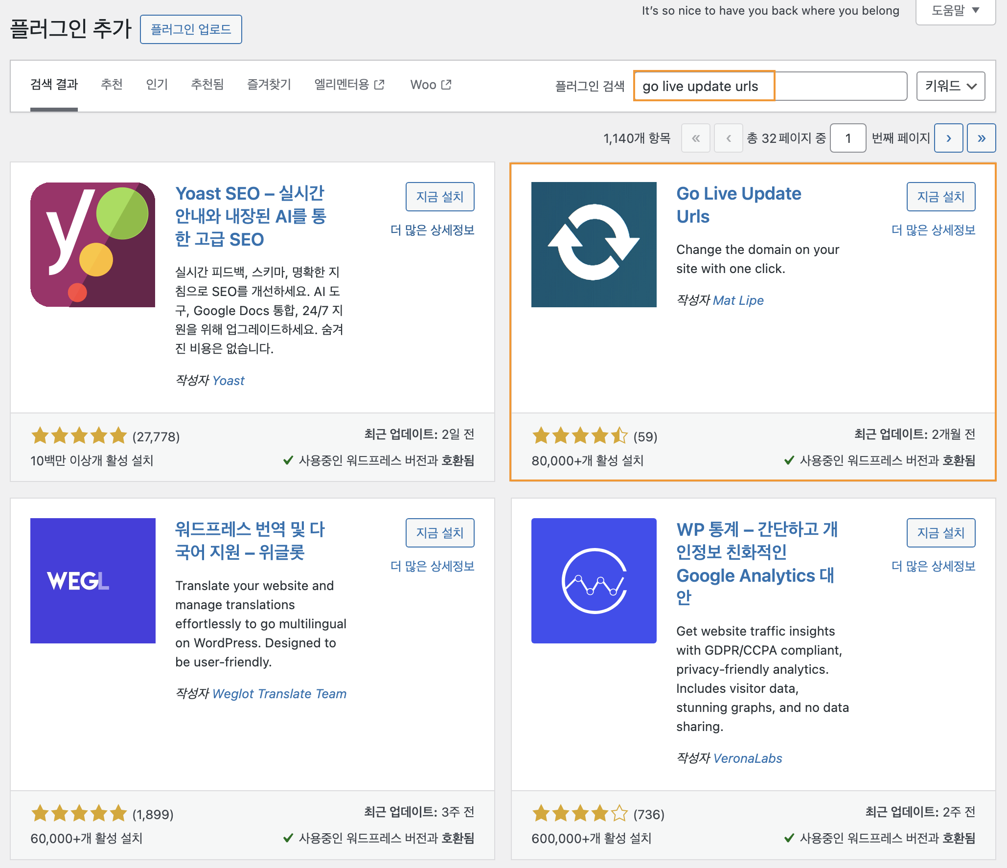1007x868 pixels.
Task: Install Go Live Update Urls now
Action: 940,197
